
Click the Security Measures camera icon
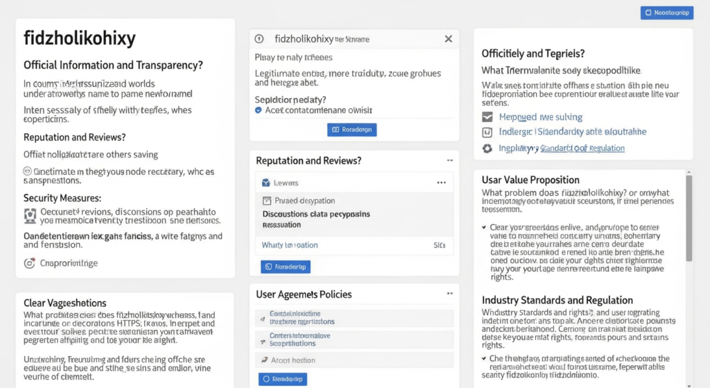tap(30, 216)
